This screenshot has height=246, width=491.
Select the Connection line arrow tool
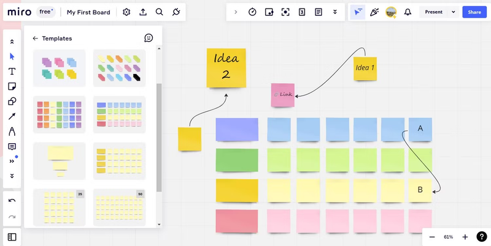coord(12,116)
